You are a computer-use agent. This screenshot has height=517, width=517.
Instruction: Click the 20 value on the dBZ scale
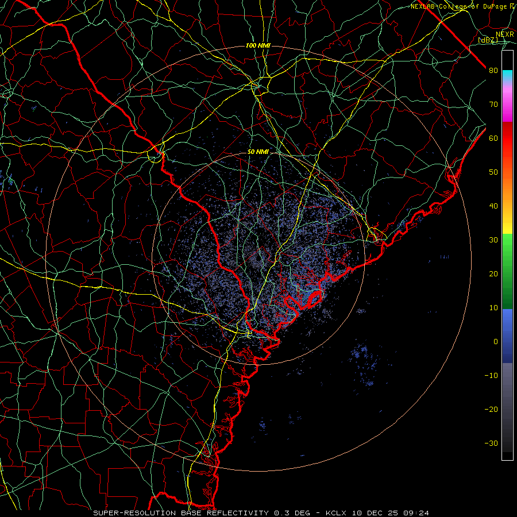[493, 273]
